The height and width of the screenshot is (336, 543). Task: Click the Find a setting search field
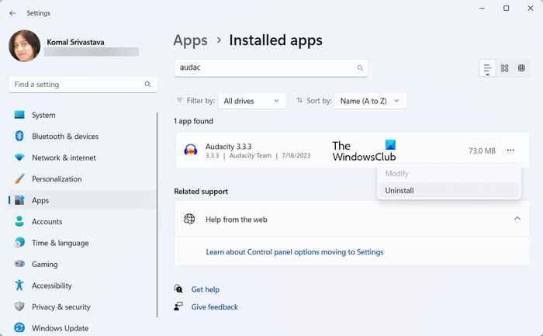(78, 84)
